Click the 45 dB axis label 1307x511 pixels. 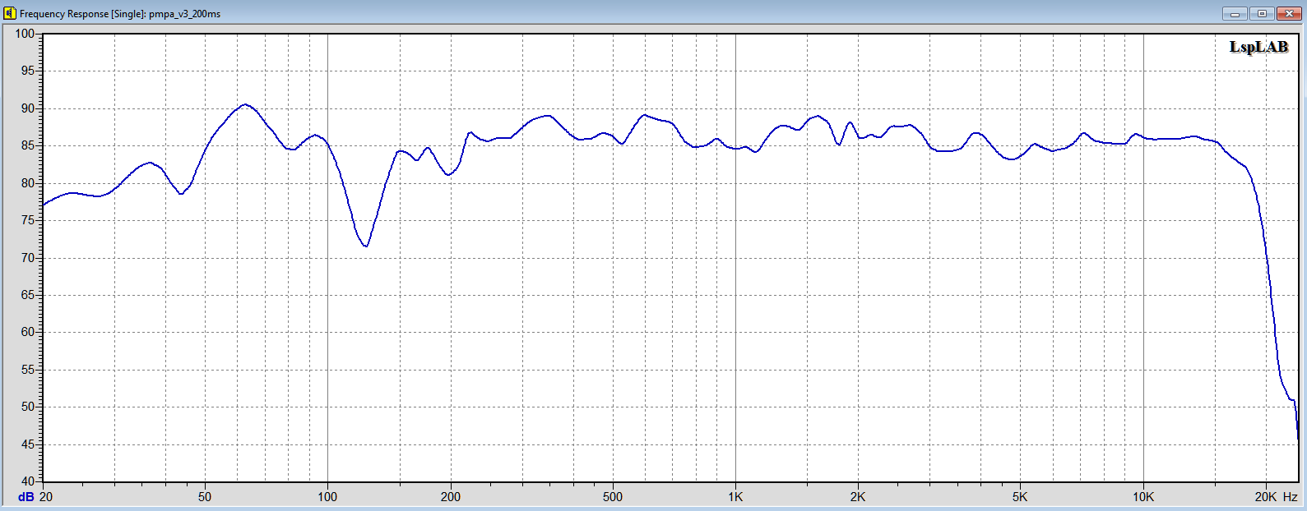click(27, 444)
